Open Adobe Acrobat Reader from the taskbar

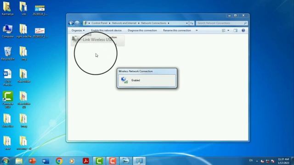coord(86,161)
